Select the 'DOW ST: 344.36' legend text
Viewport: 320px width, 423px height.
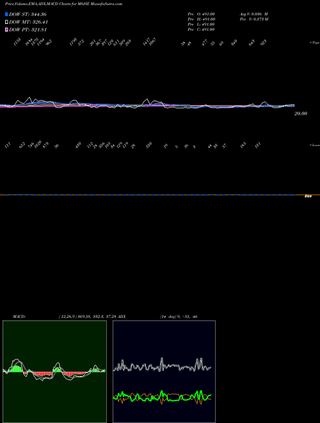[28, 14]
